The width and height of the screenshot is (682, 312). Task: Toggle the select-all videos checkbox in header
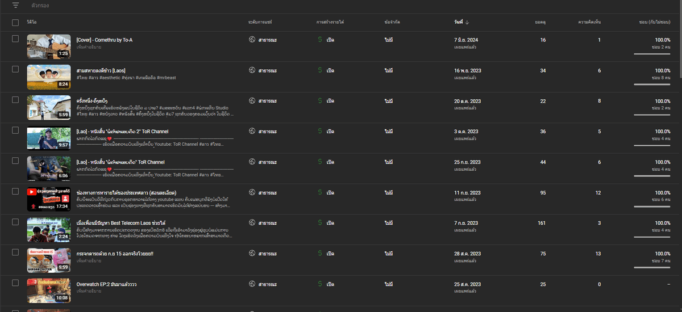[15, 22]
